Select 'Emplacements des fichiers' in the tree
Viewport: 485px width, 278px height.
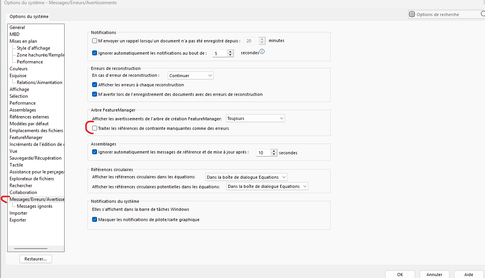click(x=36, y=131)
